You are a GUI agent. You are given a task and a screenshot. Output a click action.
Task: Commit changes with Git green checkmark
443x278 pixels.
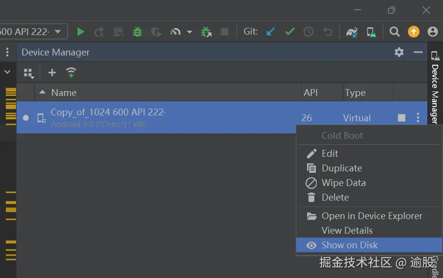290,31
